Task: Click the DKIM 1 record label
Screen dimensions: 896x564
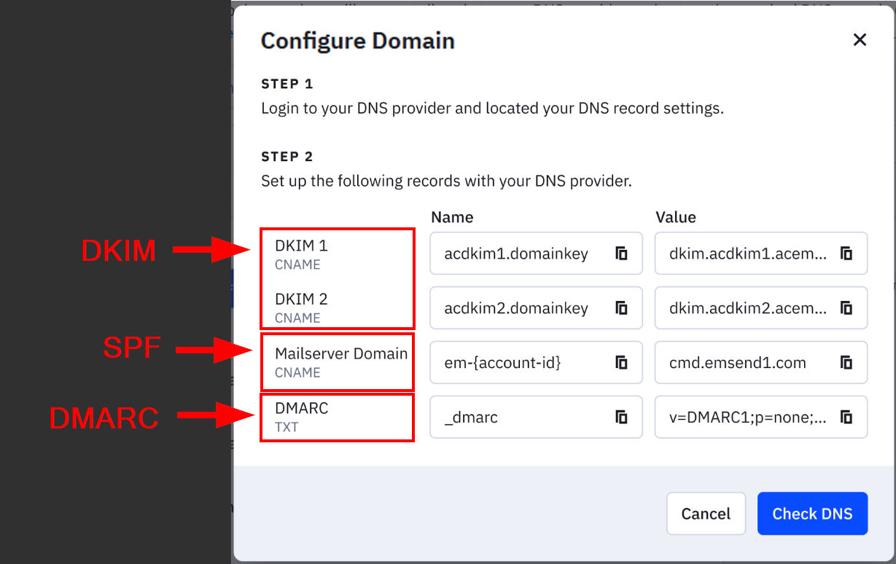Action: coord(301,246)
